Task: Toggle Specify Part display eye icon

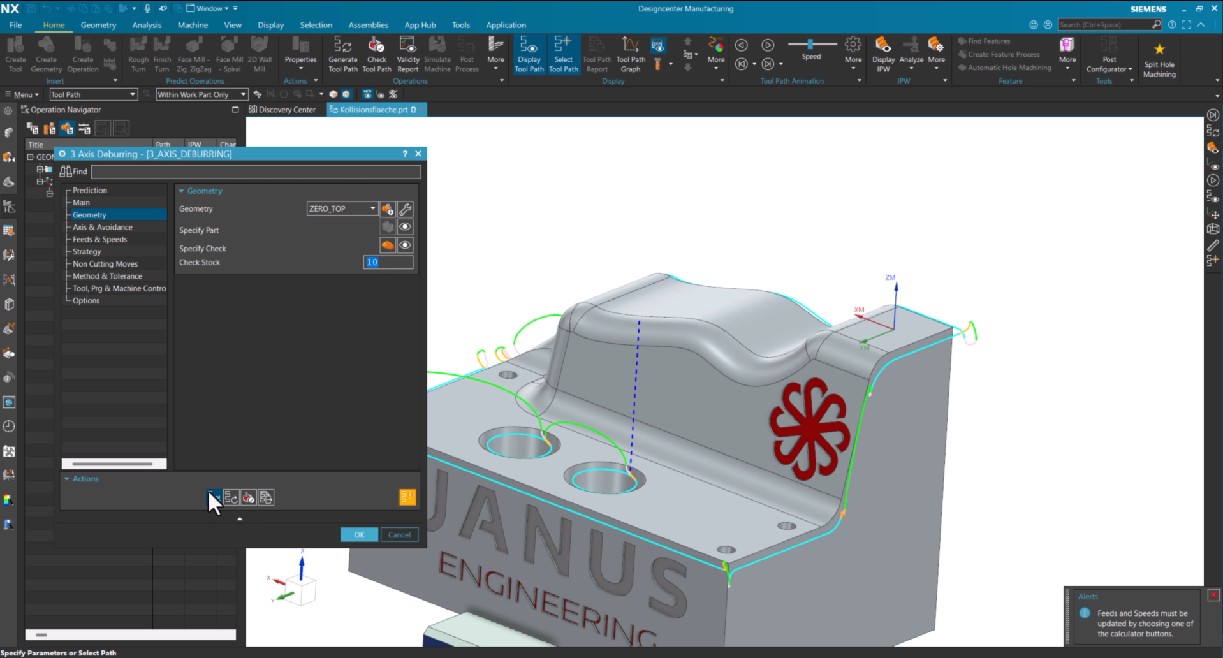Action: tap(405, 227)
